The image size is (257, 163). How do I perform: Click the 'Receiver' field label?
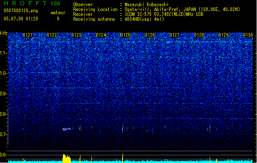click(83, 14)
